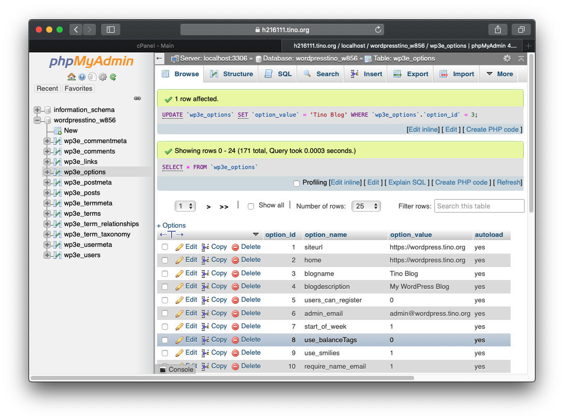Click the Explain SQL link

[407, 183]
